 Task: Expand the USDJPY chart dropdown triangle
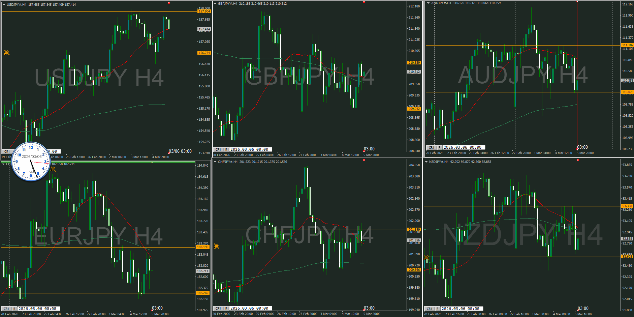tap(4, 5)
